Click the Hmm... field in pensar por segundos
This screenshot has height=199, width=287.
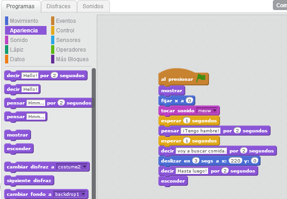36,103
